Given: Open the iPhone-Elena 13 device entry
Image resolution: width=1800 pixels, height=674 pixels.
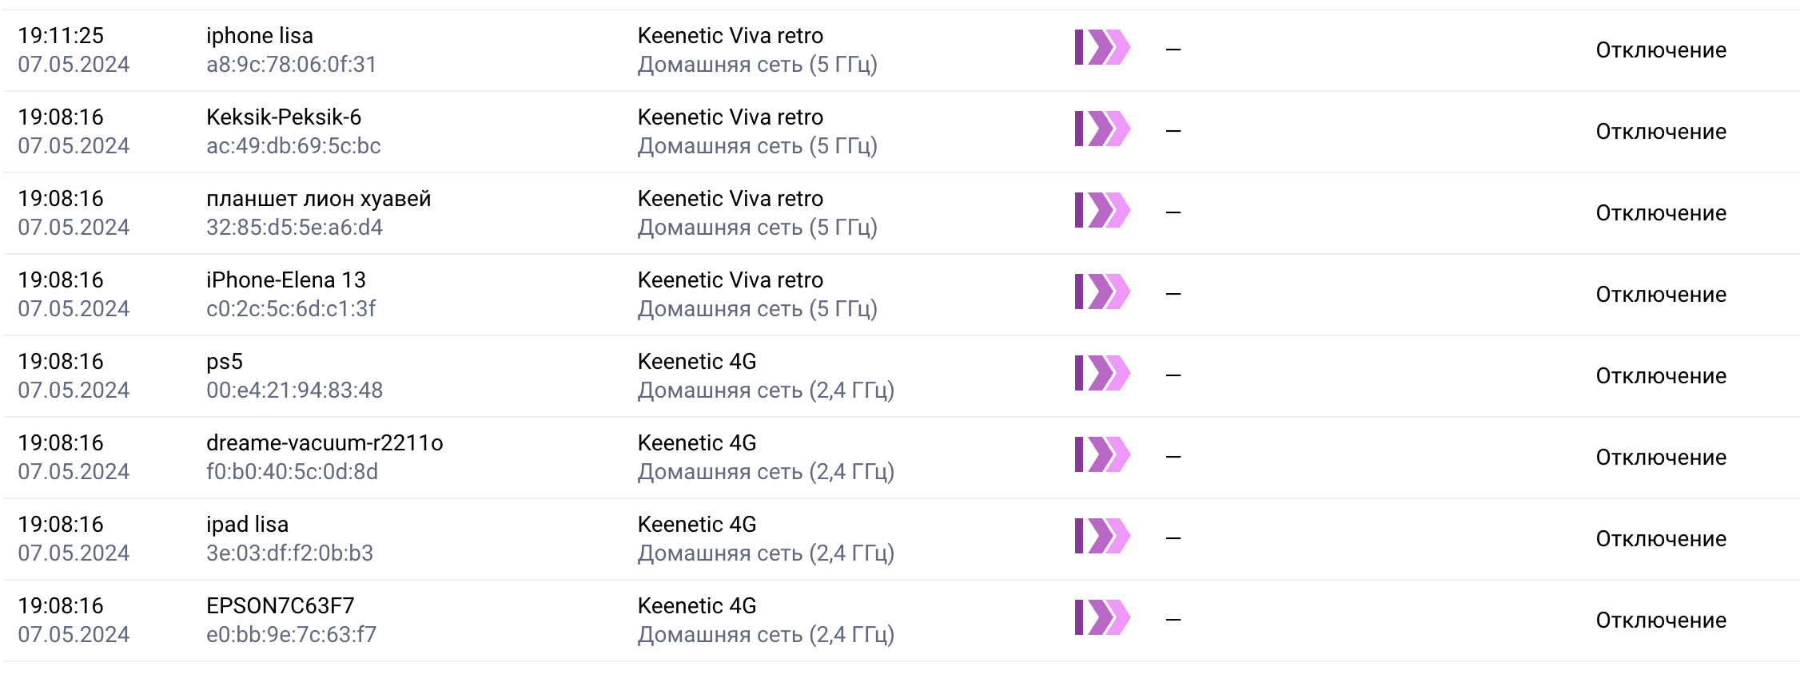Looking at the screenshot, I should click(286, 280).
